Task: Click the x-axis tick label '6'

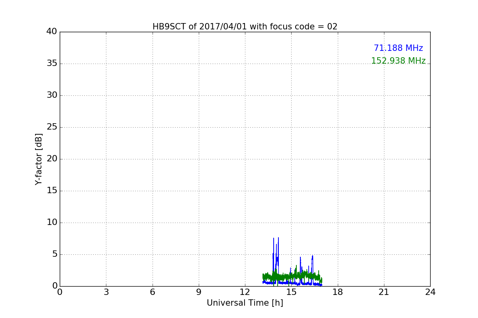Action: 153,292
